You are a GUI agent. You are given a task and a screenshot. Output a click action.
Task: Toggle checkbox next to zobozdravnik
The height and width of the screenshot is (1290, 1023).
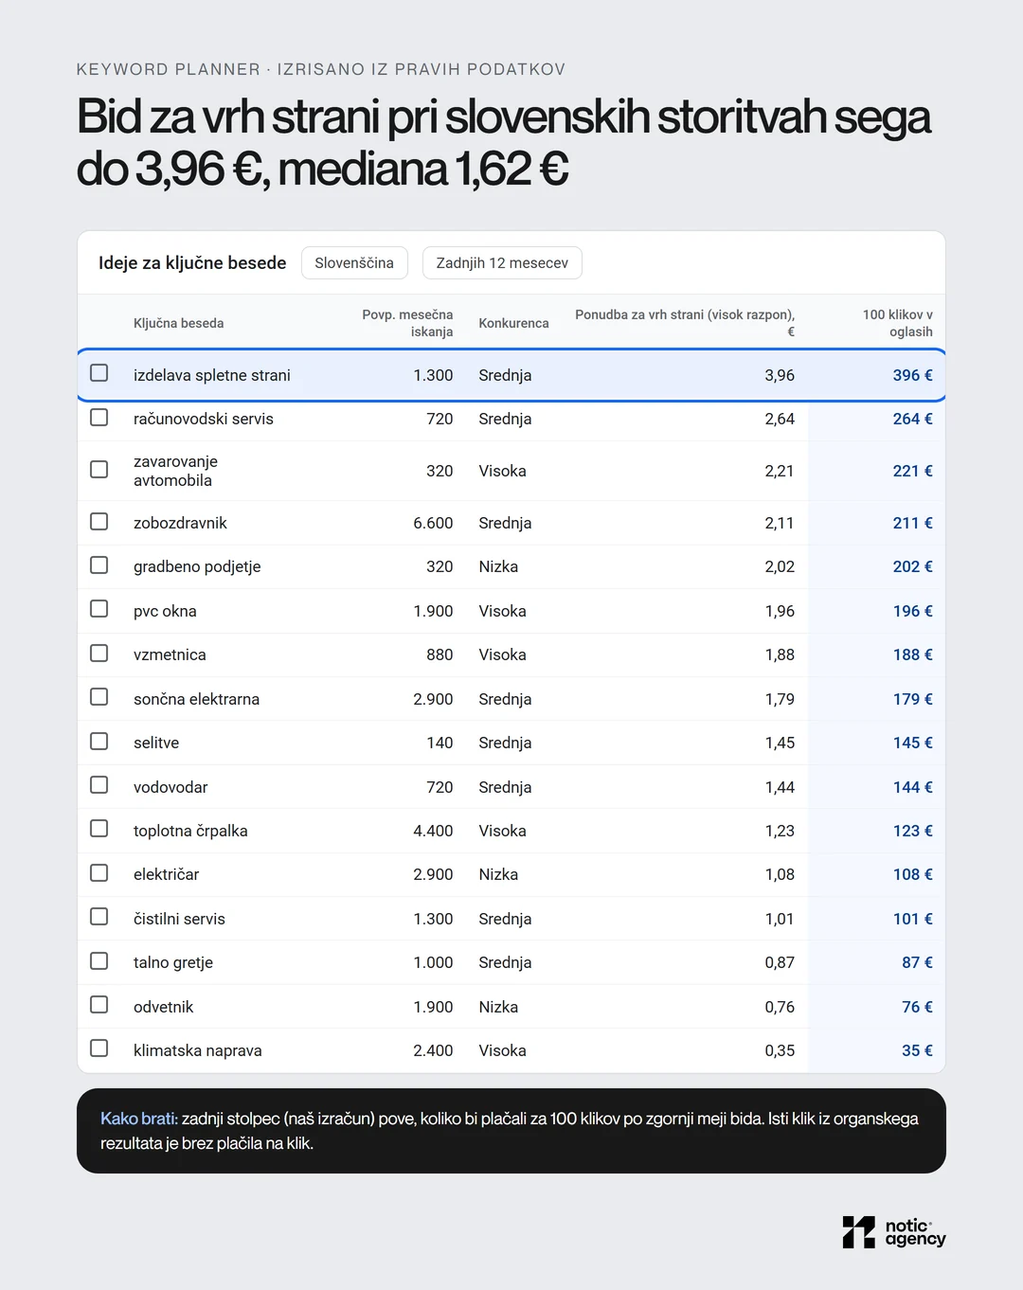(99, 522)
